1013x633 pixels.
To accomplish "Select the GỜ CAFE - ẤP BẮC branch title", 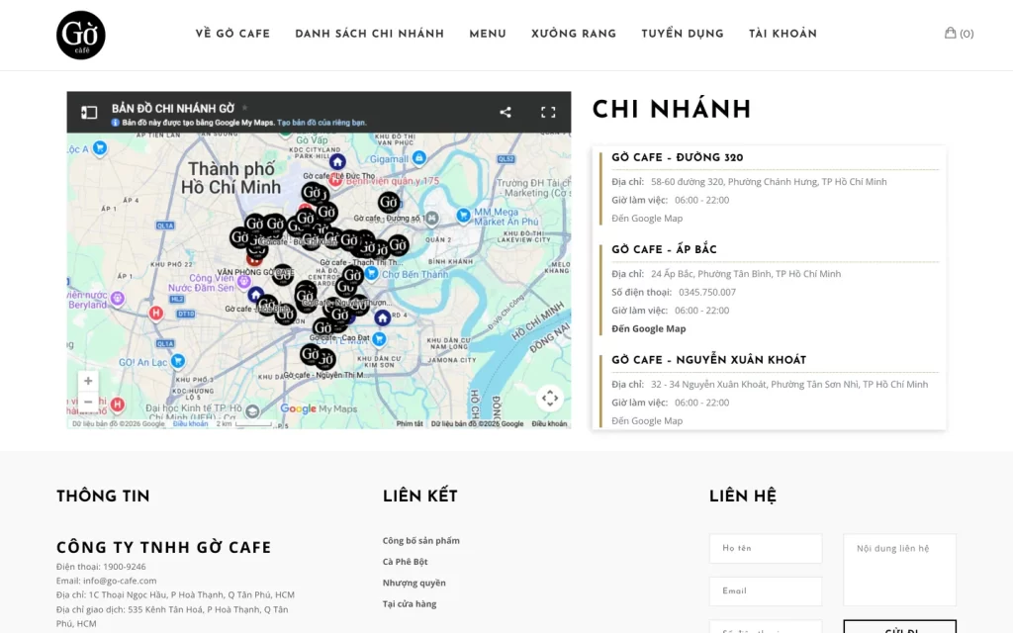I will click(x=664, y=249).
